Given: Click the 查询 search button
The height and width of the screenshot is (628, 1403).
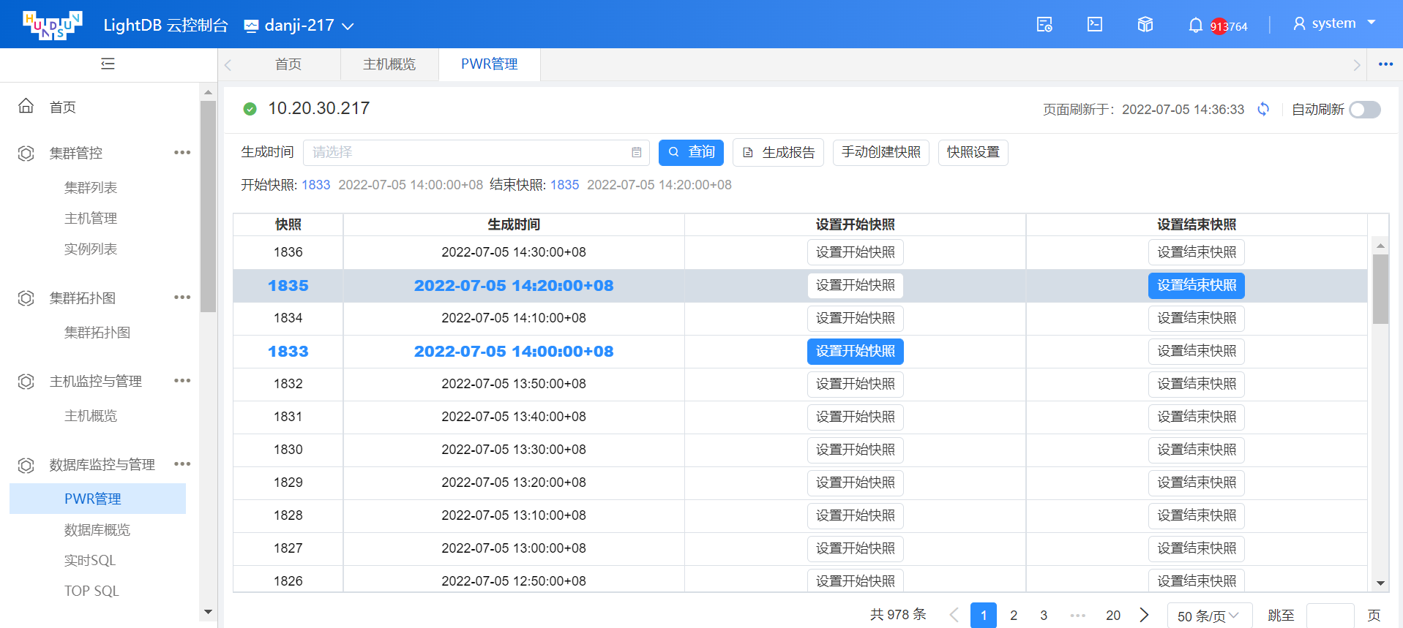Looking at the screenshot, I should [691, 152].
